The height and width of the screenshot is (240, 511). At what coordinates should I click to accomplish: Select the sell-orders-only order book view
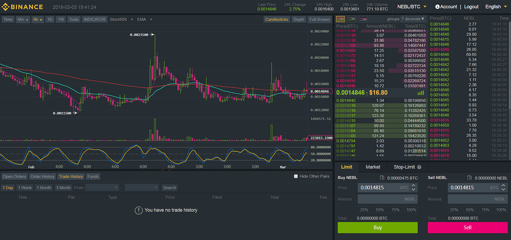pos(364,19)
